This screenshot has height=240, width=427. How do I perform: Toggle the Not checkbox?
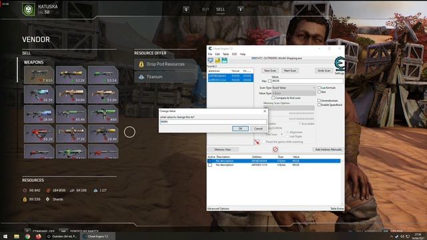click(319, 92)
